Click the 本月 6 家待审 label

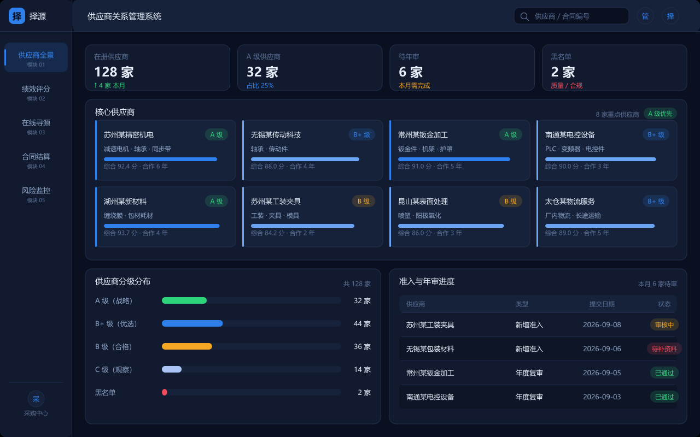(x=658, y=284)
